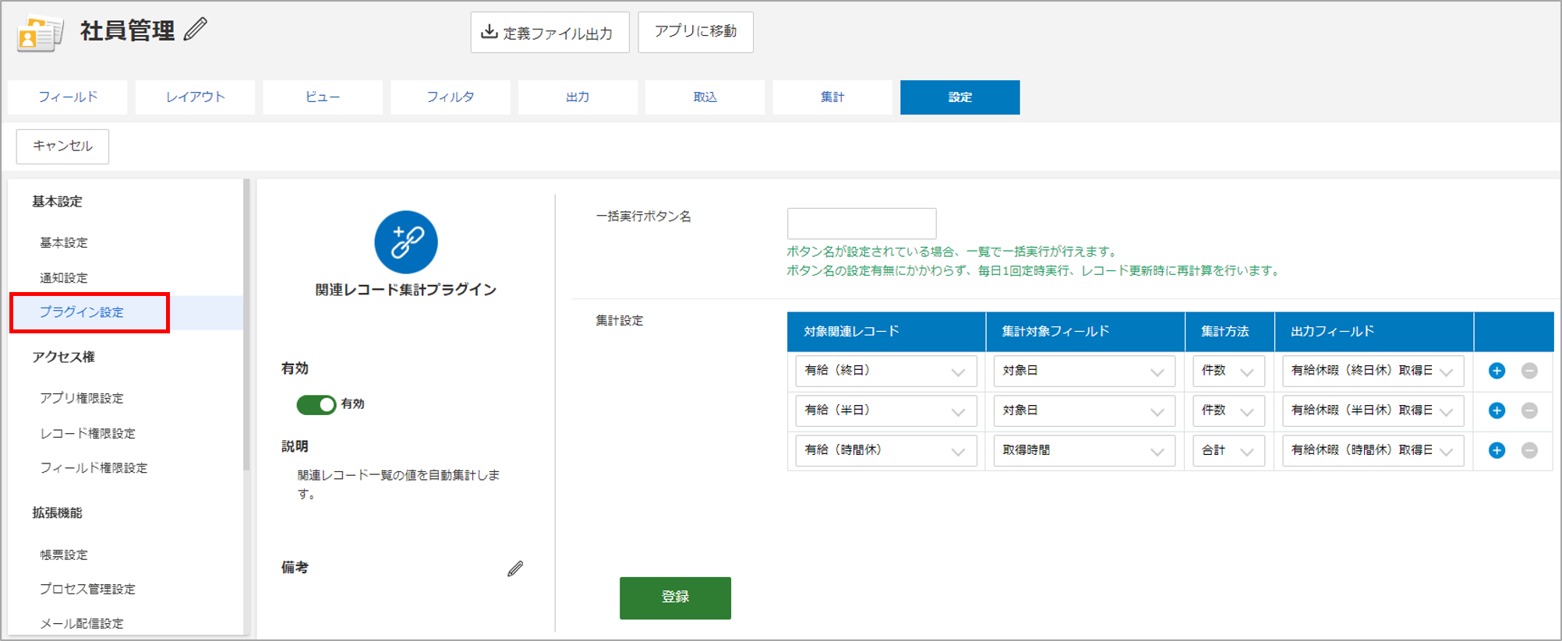Viewport: 1562px width, 641px height.
Task: Click the 関連レコード集計プラグイン link icon
Action: point(406,242)
